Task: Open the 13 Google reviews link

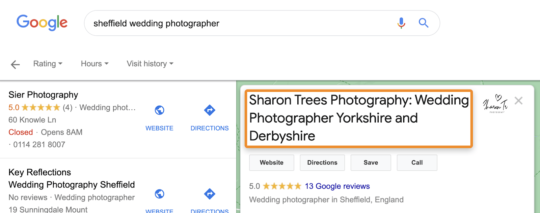Action: tap(337, 186)
